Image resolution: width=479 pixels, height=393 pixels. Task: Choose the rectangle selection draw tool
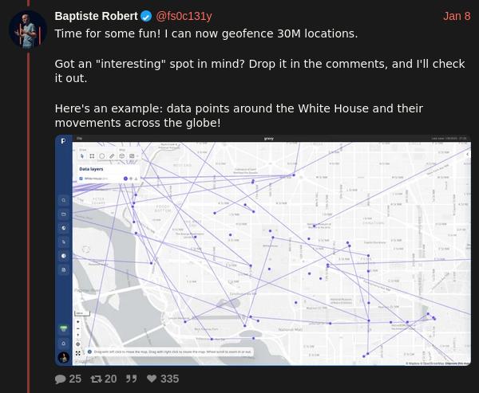[92, 156]
